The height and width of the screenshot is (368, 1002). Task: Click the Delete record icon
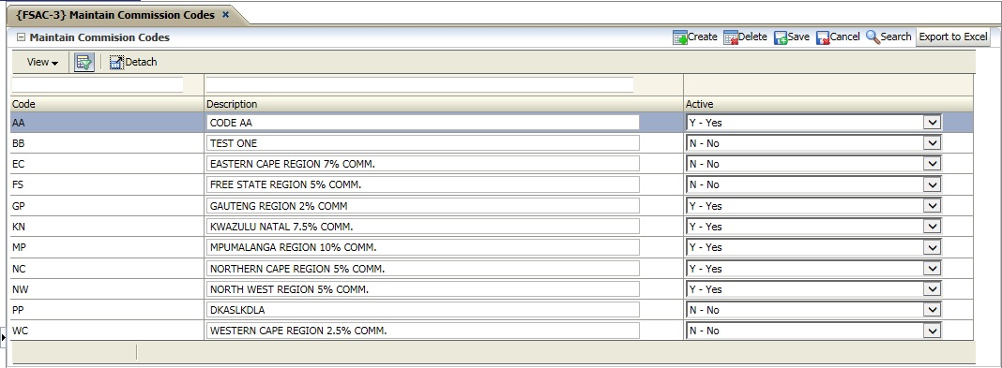pos(731,37)
